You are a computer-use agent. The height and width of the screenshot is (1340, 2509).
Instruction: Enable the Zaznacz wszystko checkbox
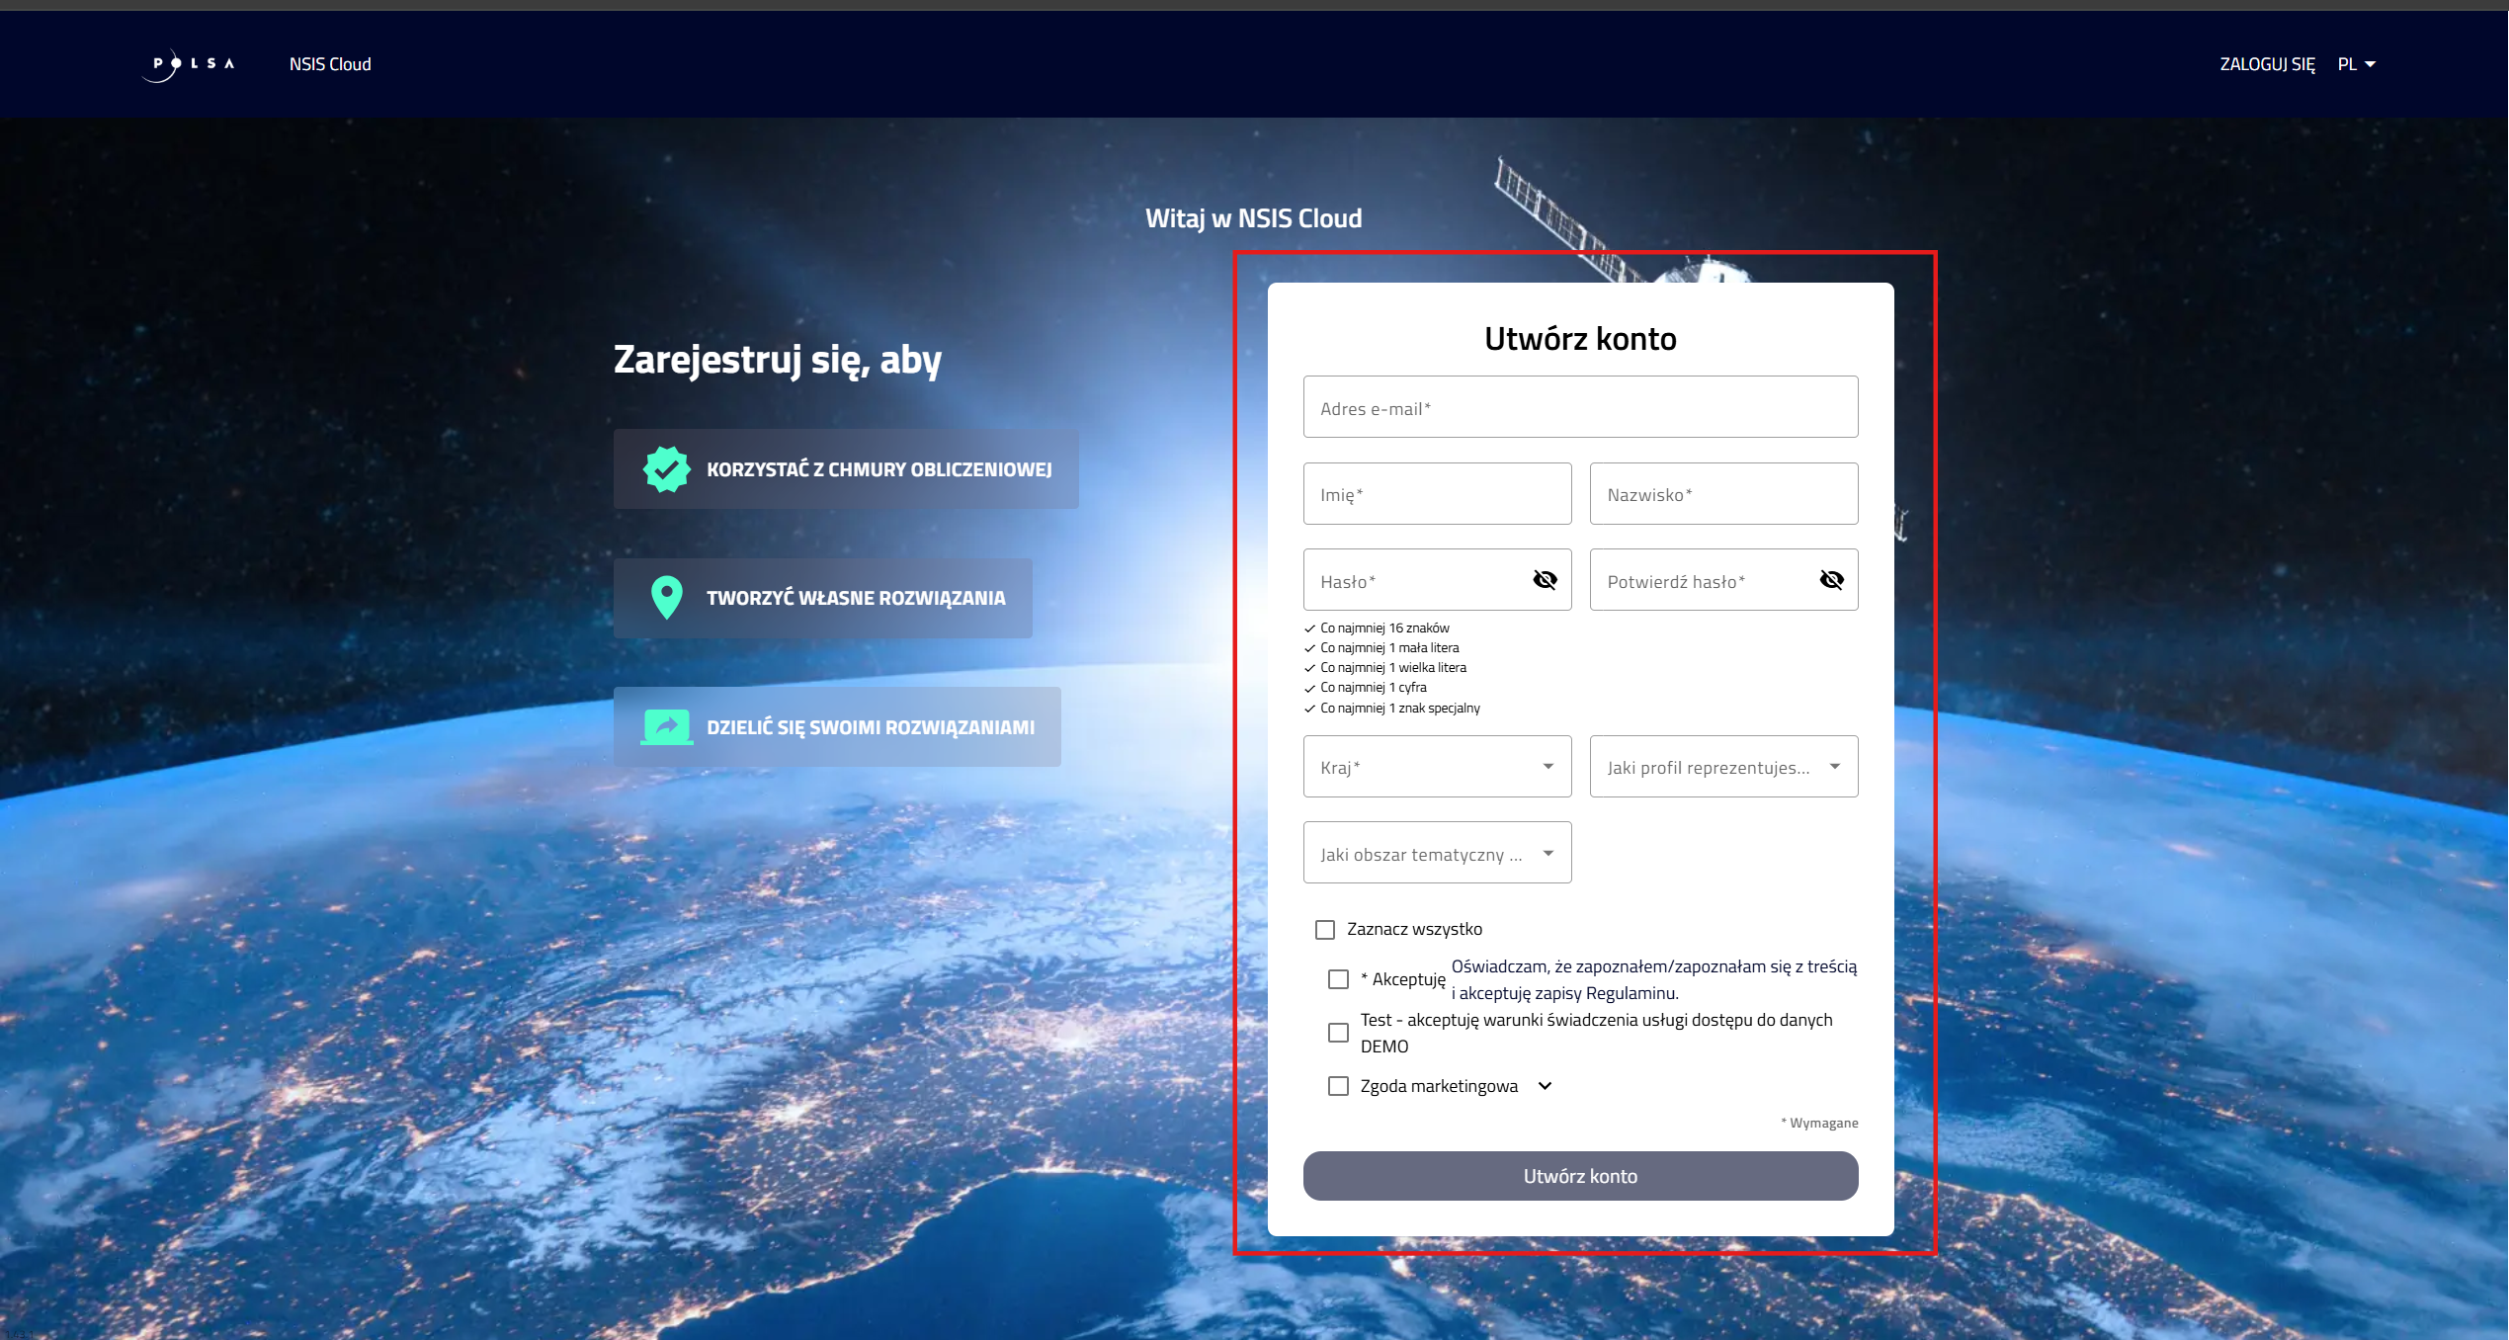pos(1325,929)
